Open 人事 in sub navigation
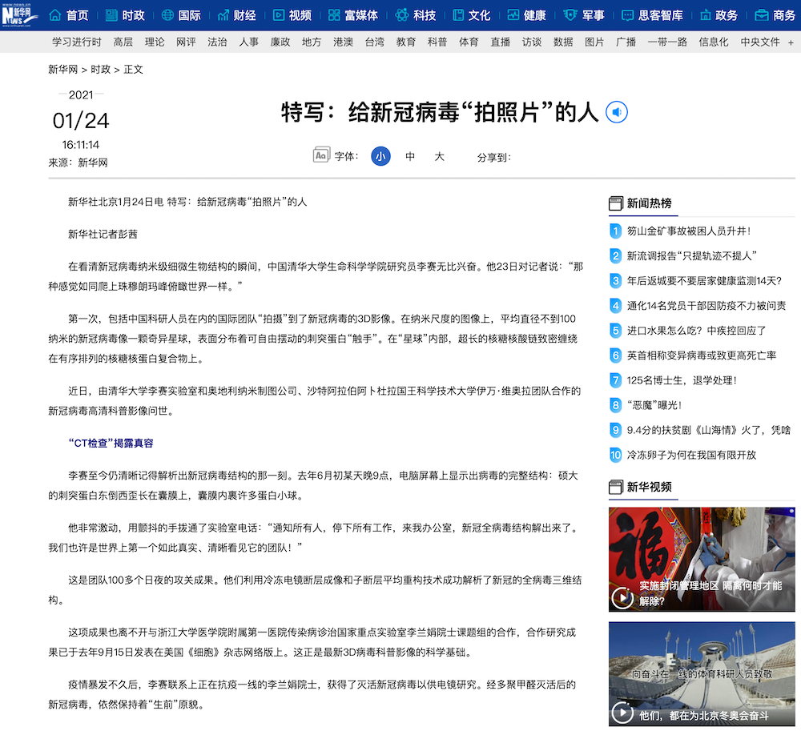This screenshot has height=731, width=801. (249, 42)
